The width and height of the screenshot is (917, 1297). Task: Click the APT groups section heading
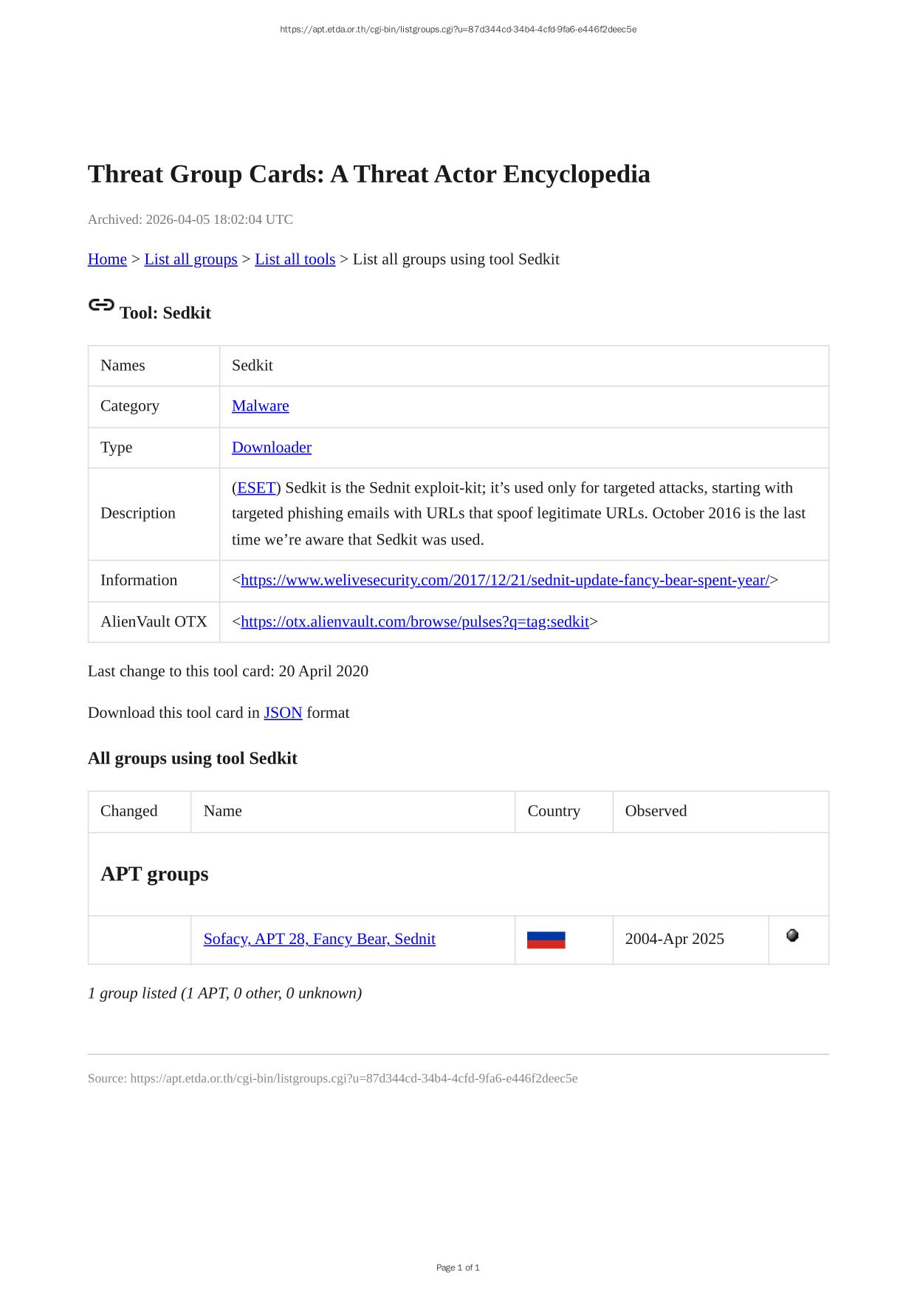point(154,874)
